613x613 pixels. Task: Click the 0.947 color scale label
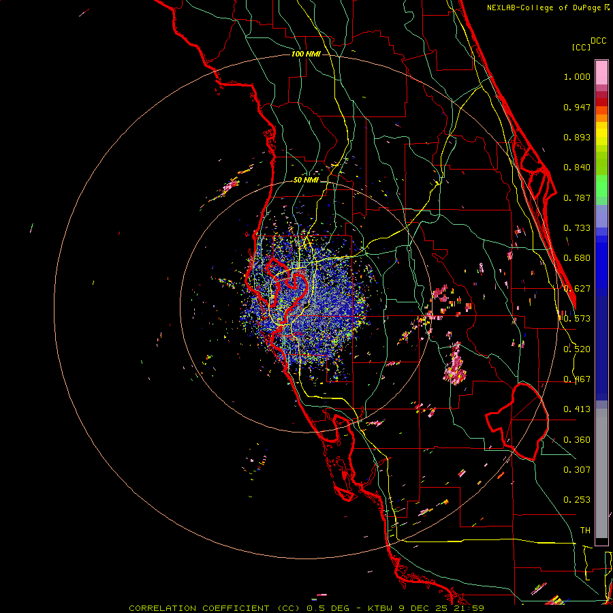coord(577,107)
